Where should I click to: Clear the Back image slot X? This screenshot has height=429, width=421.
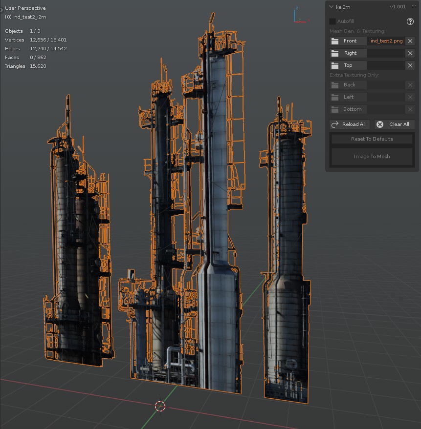(x=410, y=85)
